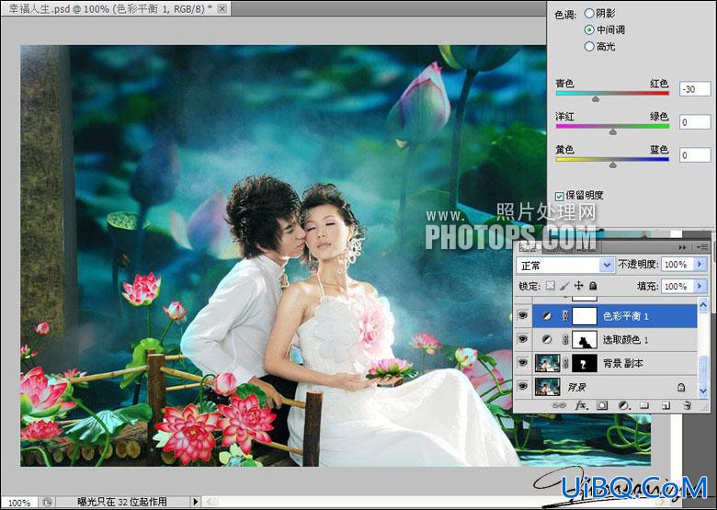Click 色彩平衡 1 adjustment layer icon
The width and height of the screenshot is (717, 510).
[x=547, y=316]
